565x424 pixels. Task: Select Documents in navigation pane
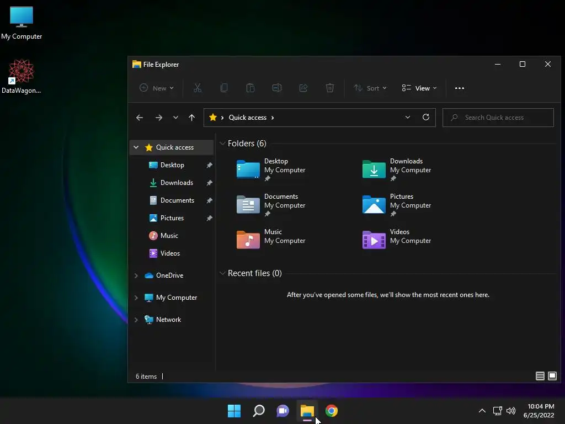click(x=177, y=200)
